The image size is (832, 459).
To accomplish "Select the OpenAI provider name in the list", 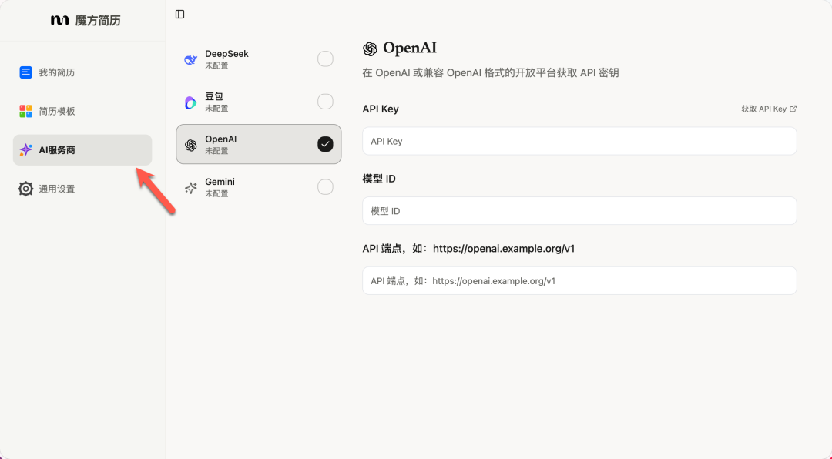I will tap(221, 139).
